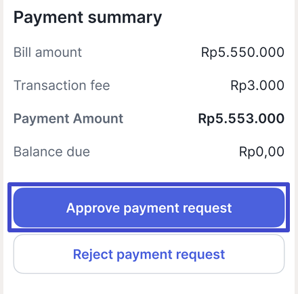Select the Rp3.000 transaction fee value
The image size is (298, 294).
(x=257, y=85)
